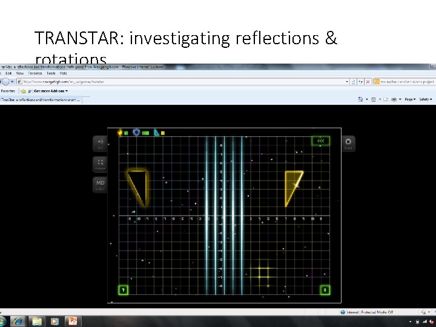Toggle the game fullscreen/window mode button
Image resolution: width=436 pixels, height=327 pixels.
pos(100,164)
